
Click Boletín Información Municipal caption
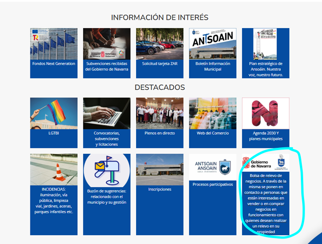coord(213,66)
